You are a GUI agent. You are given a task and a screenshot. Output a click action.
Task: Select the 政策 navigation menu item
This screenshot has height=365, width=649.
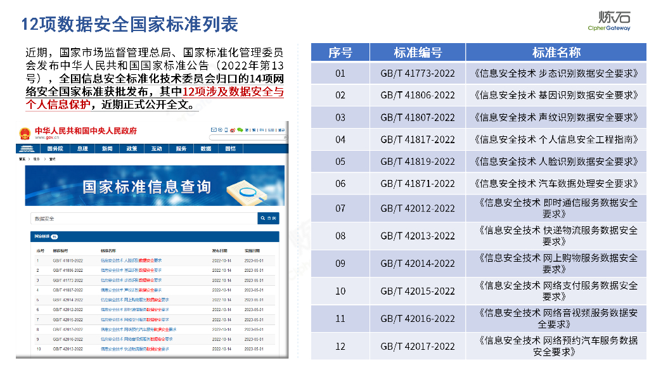(x=132, y=148)
